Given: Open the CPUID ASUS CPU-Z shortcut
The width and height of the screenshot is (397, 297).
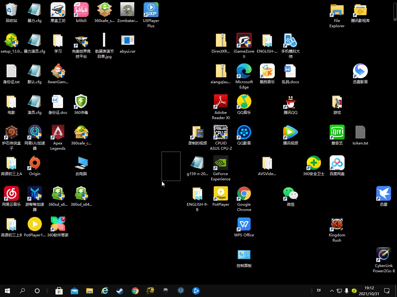Looking at the screenshot, I should [221, 137].
